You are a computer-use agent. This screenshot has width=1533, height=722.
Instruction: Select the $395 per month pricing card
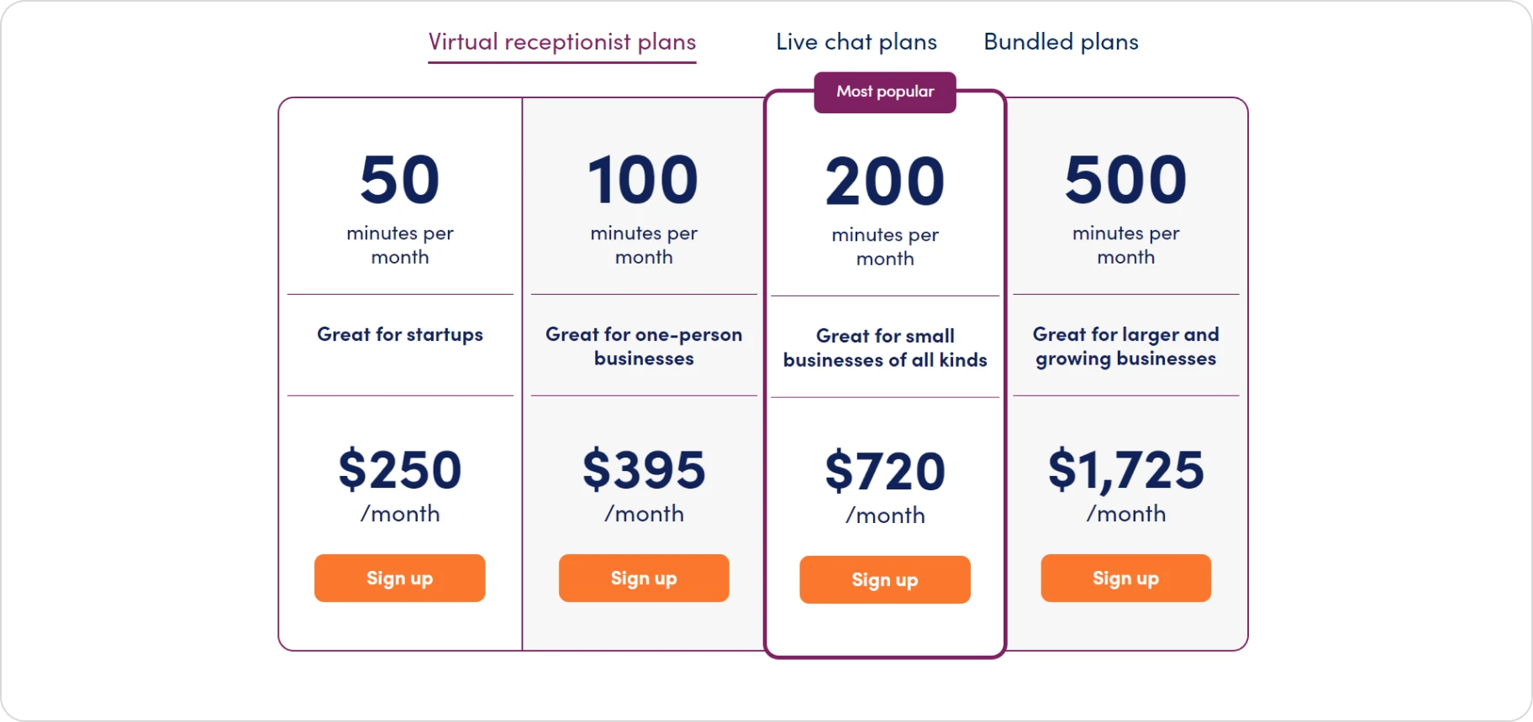[643, 374]
